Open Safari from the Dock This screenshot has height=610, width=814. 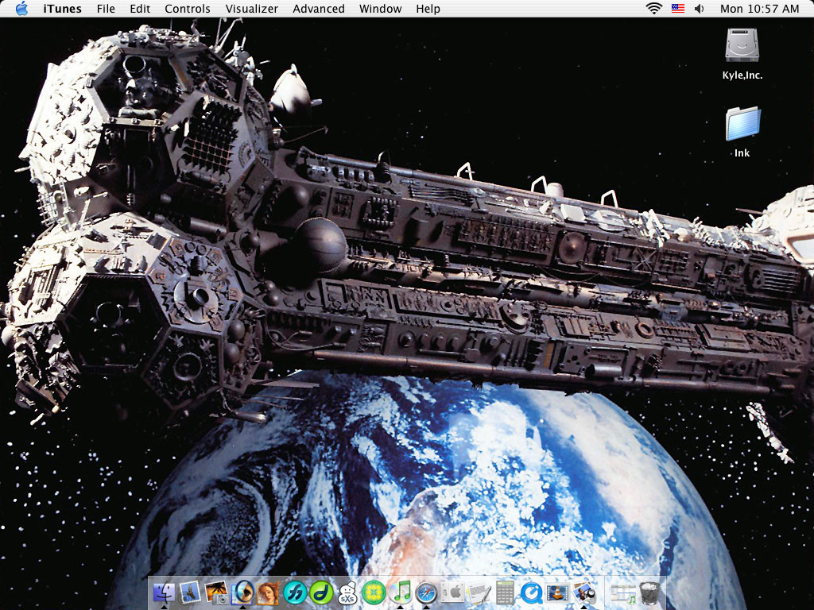(426, 593)
